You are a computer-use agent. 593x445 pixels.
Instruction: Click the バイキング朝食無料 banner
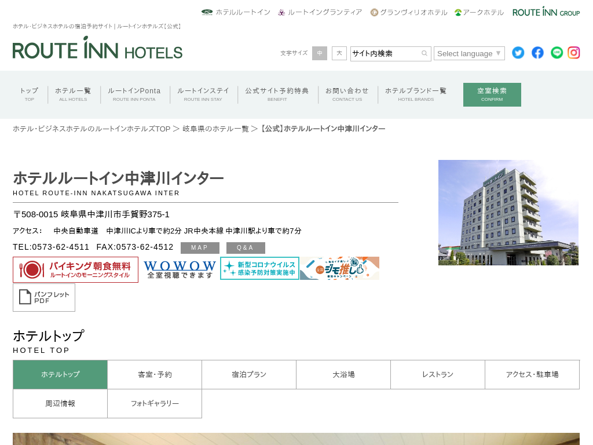76,269
